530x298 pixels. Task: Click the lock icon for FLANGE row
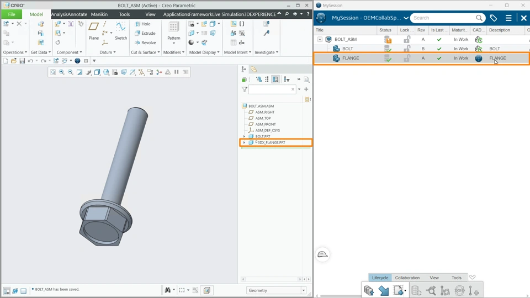[x=407, y=58]
